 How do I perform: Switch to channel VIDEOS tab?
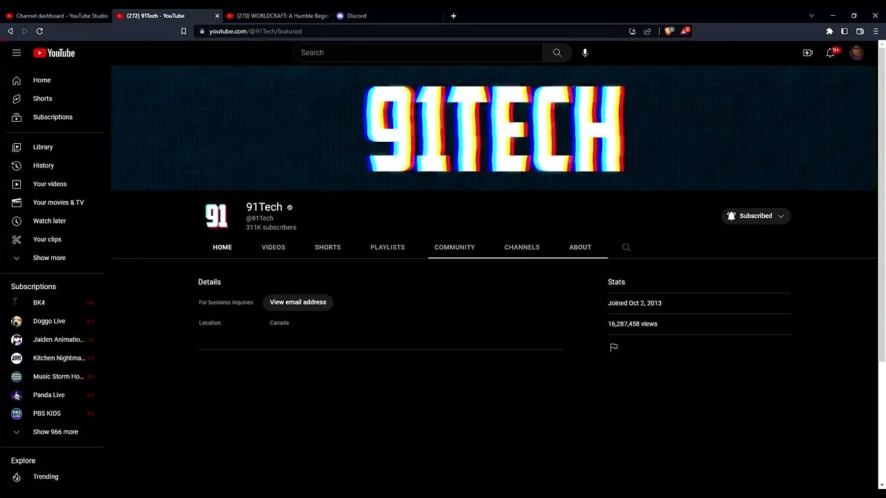[x=273, y=247]
